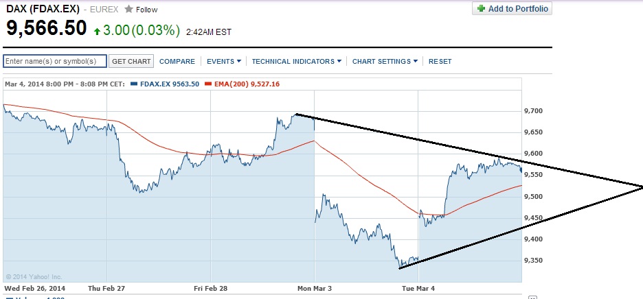Open the CHART SETTINGS dropdown

coord(385,61)
